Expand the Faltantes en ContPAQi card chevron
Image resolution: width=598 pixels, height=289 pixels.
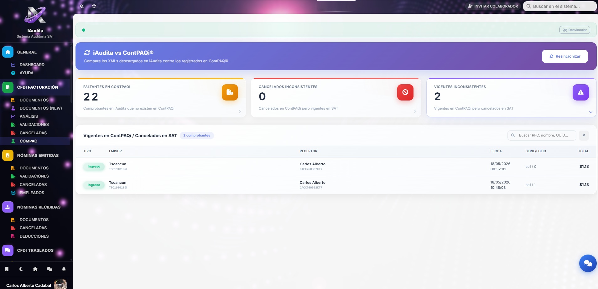pyautogui.click(x=240, y=111)
